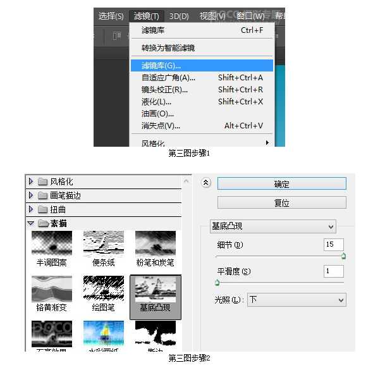Collapse the filter list with double-chevron button

[206, 183]
